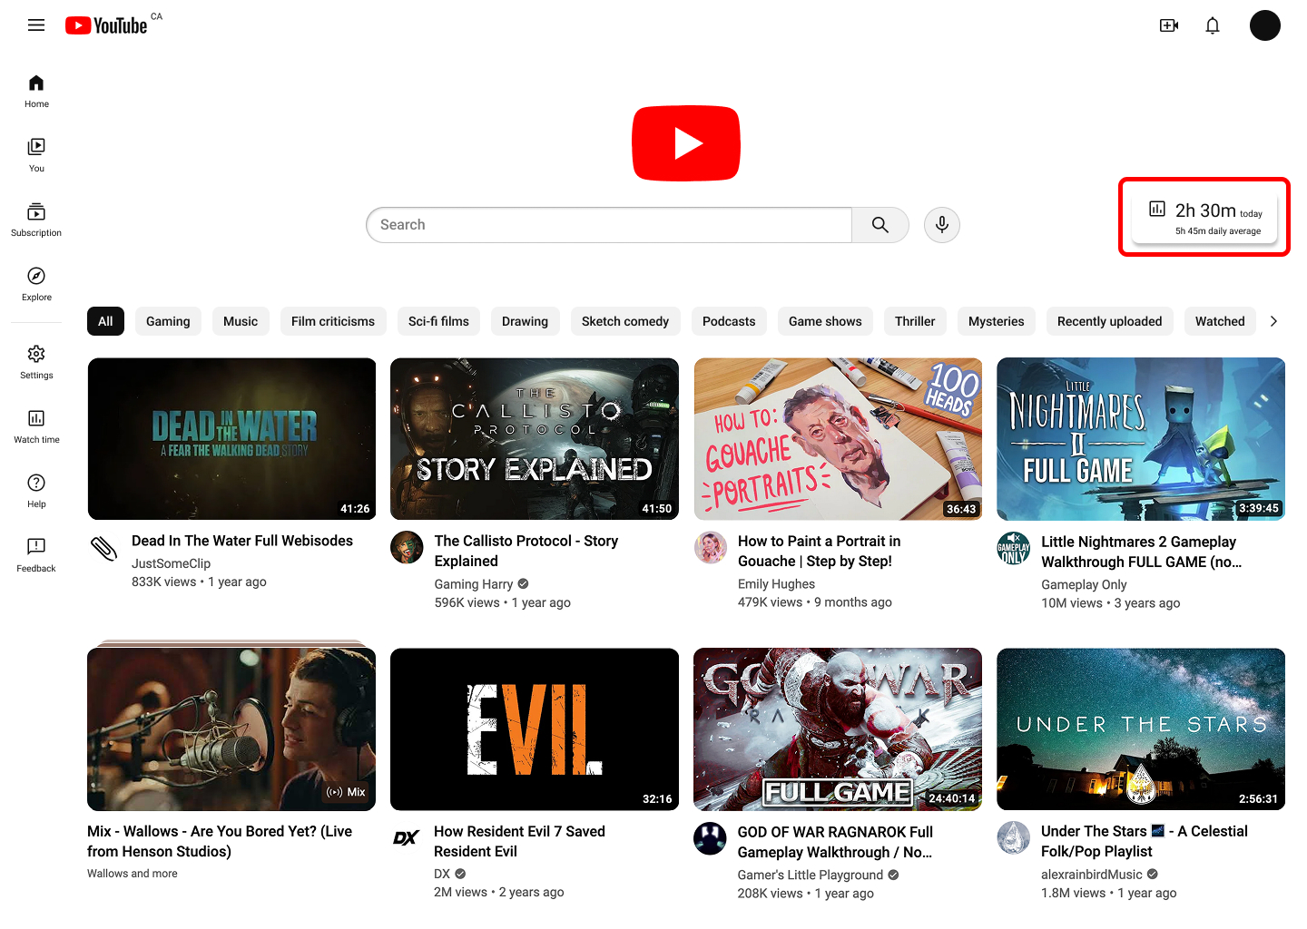Open the hamburger guide menu
Viewport: 1307px width, 929px height.
point(36,25)
